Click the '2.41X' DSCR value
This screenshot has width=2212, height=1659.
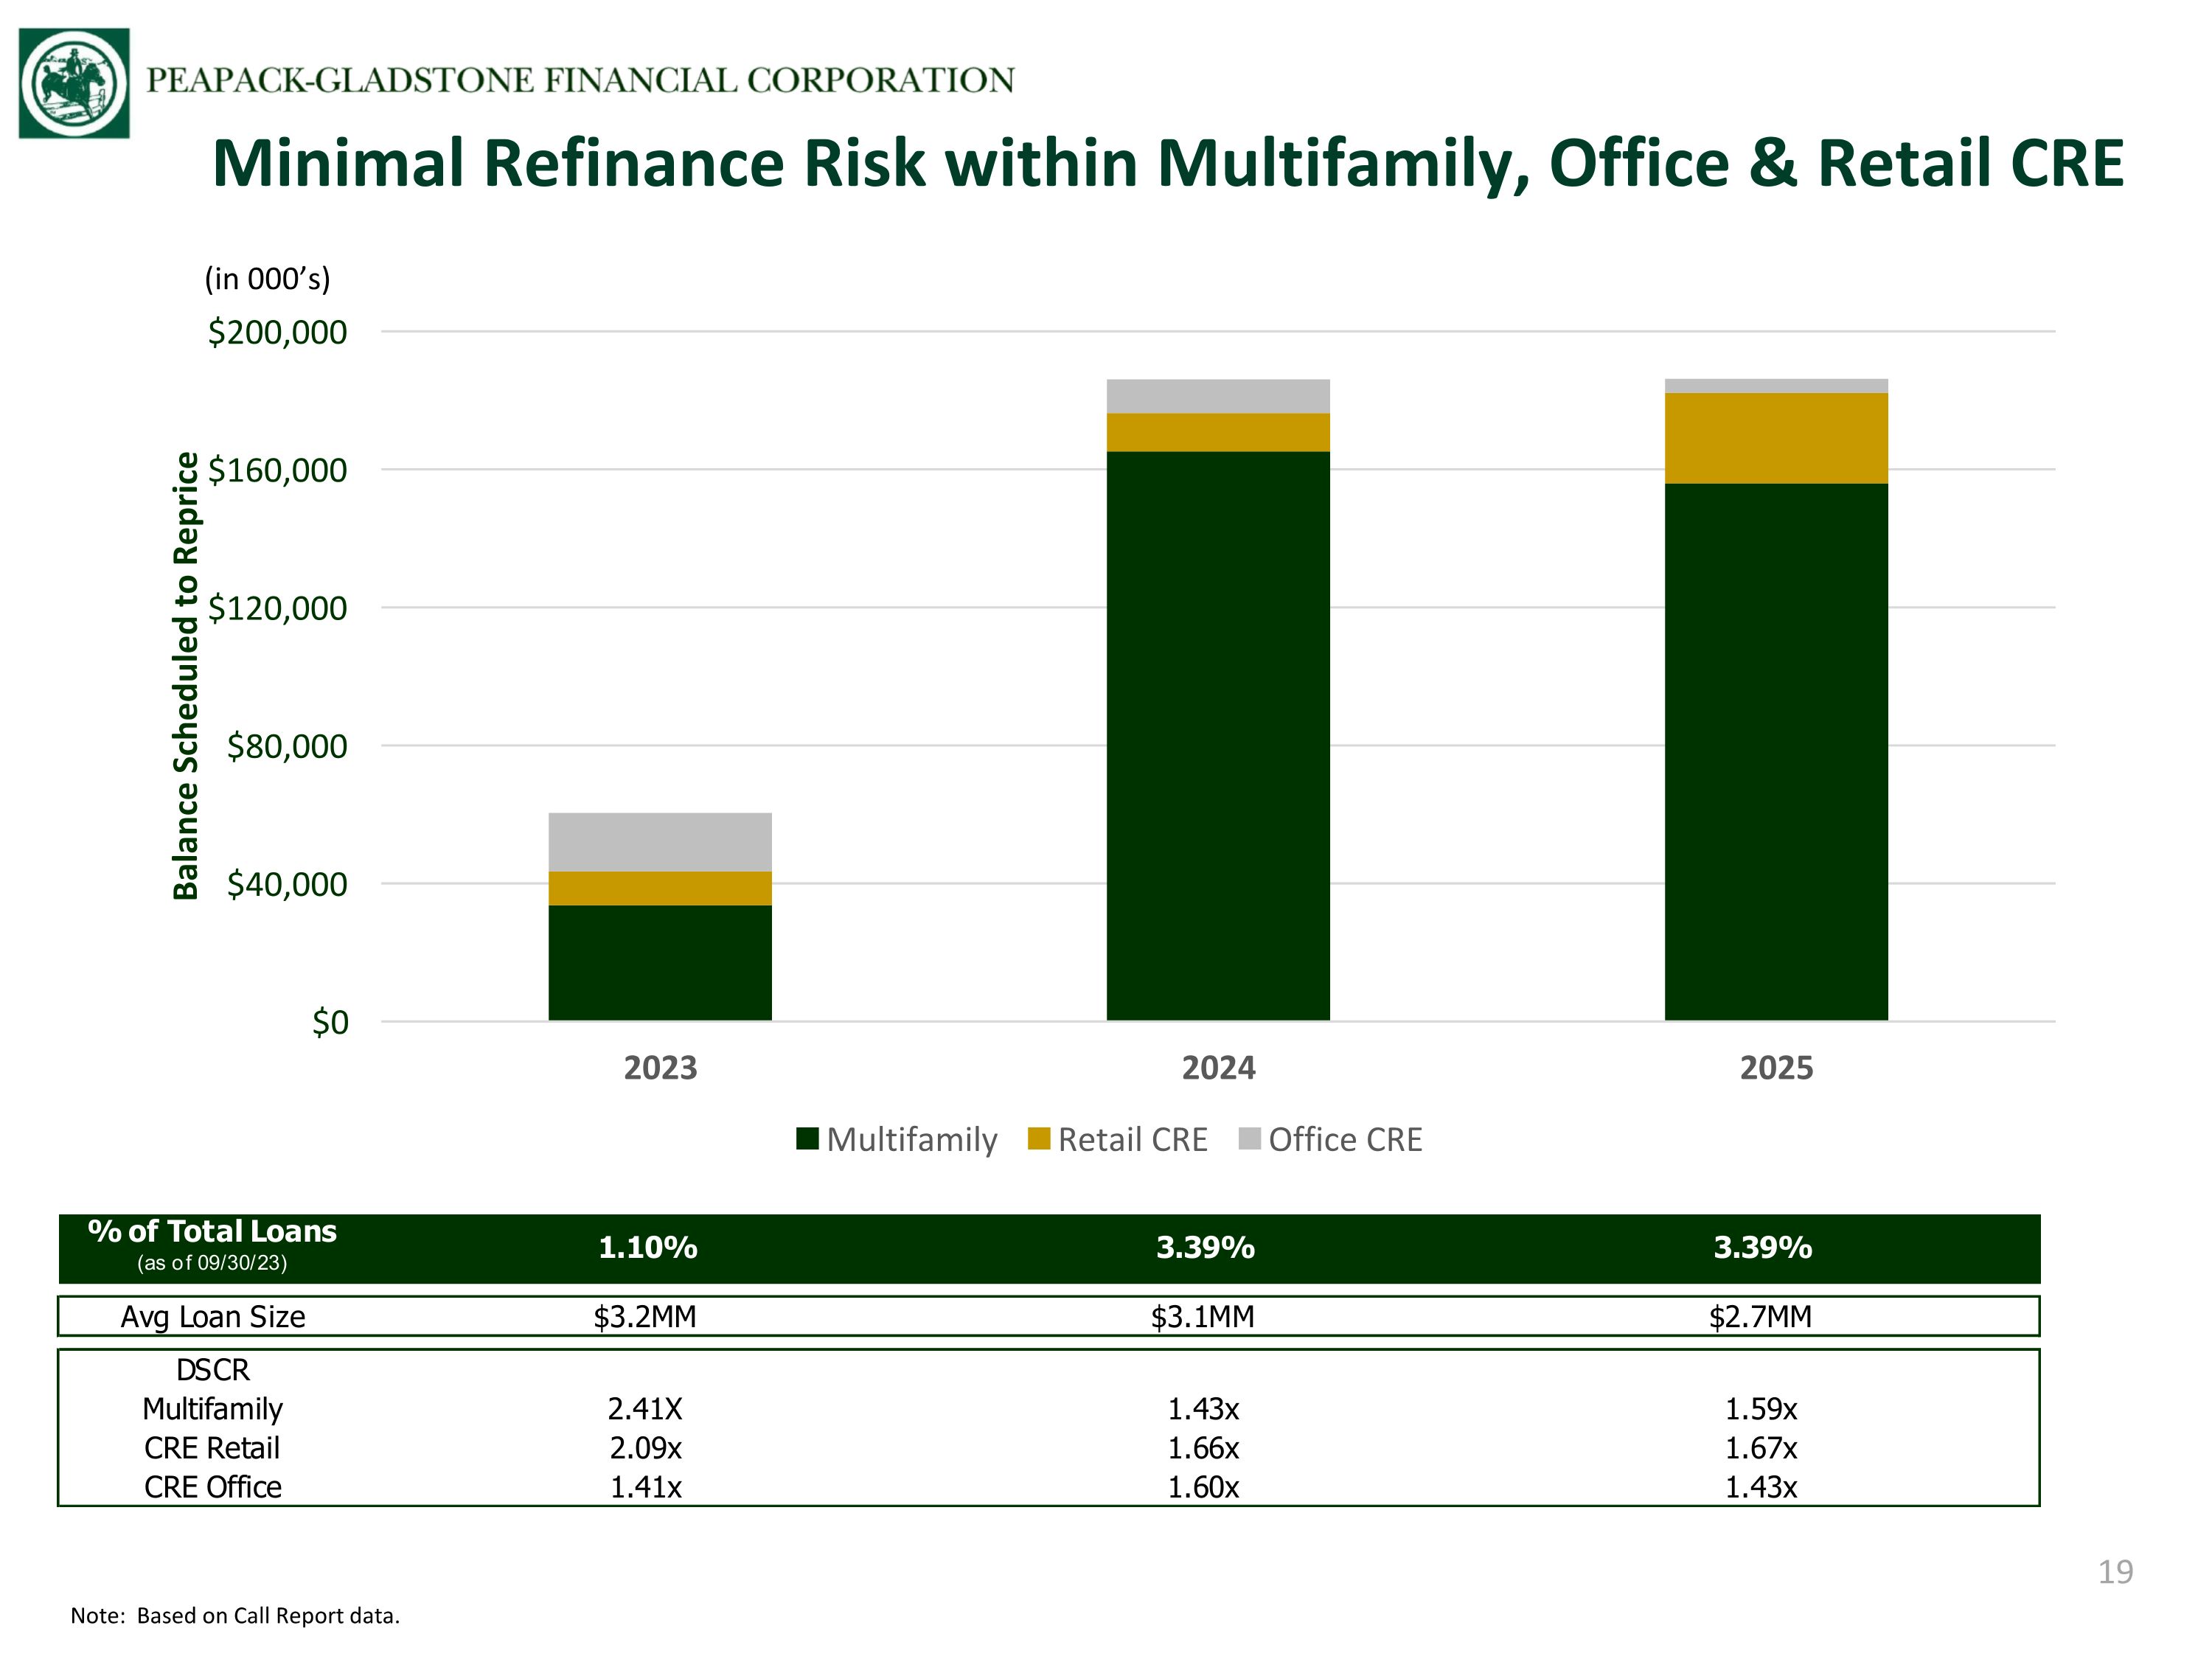click(645, 1409)
